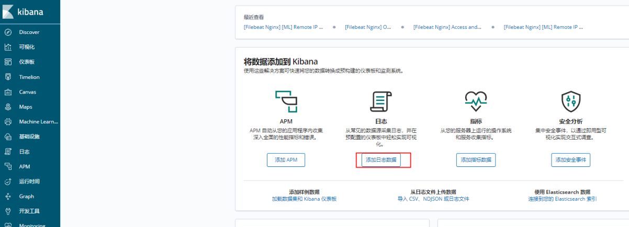Open last recent [Filebeat Nginx] [ML] Remote IP link
The height and width of the screenshot is (227, 629).
[544, 27]
